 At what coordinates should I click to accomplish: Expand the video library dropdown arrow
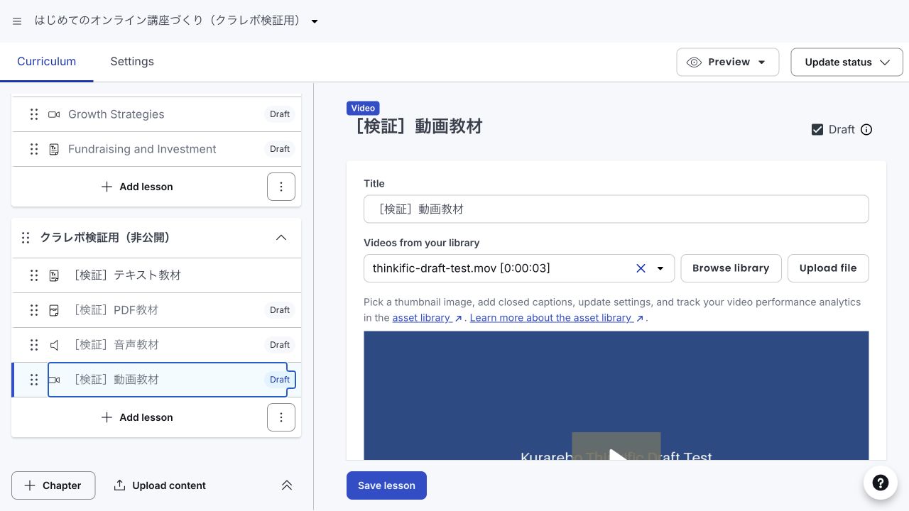660,268
